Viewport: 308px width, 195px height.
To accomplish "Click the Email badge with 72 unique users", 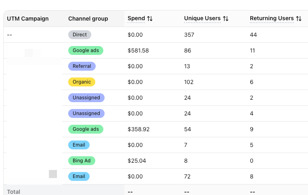I will click(79, 176).
